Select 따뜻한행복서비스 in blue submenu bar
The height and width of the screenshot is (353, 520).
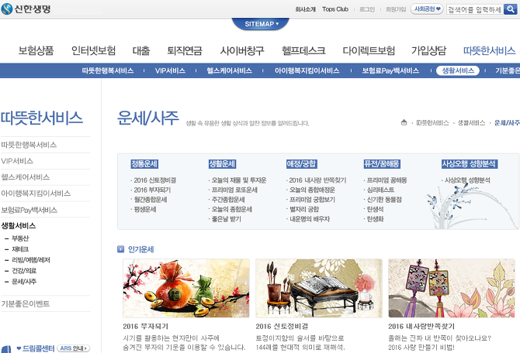click(108, 70)
